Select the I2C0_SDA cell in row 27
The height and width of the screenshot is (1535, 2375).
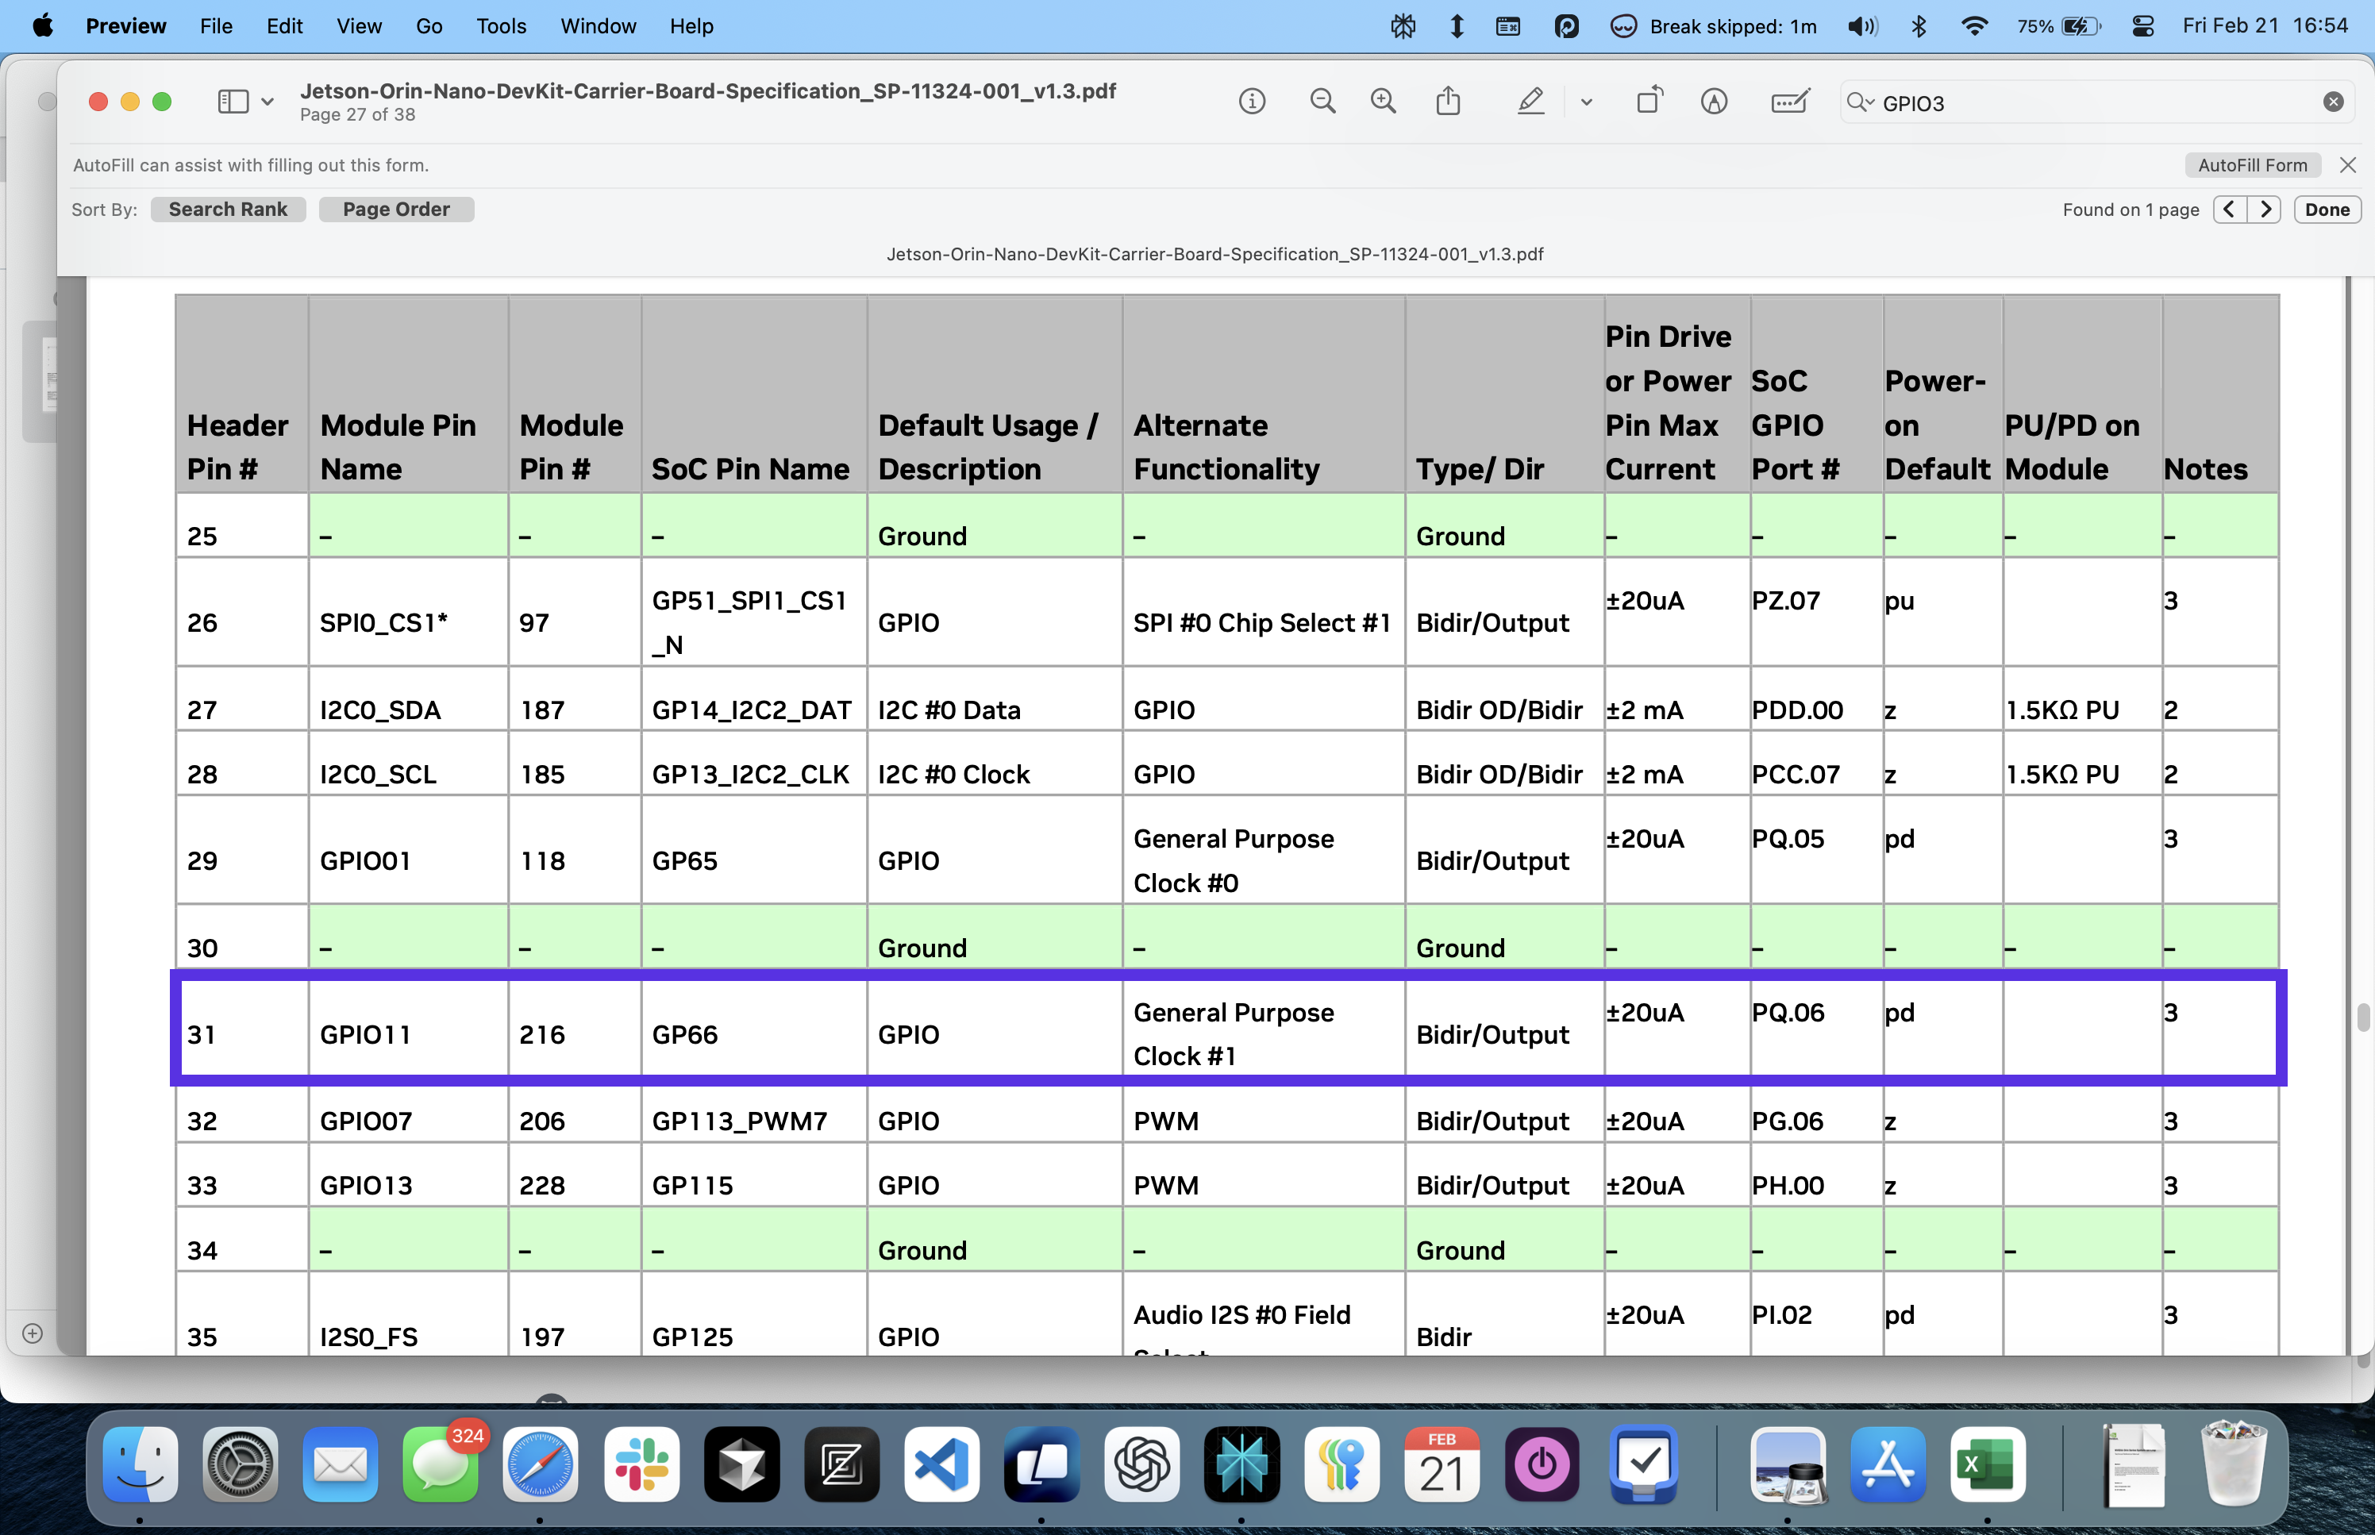[x=409, y=700]
